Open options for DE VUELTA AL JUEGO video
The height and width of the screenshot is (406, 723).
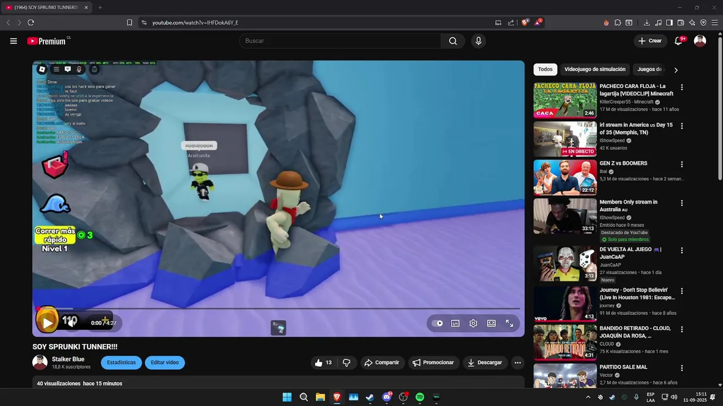[x=682, y=250]
